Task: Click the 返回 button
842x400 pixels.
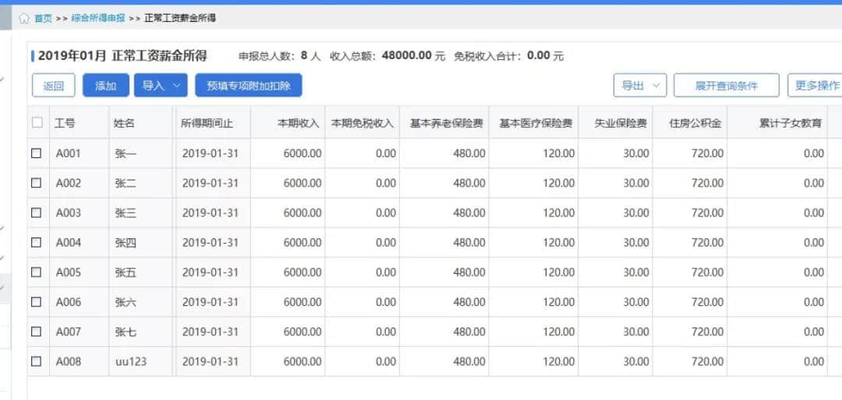Action: (x=54, y=86)
